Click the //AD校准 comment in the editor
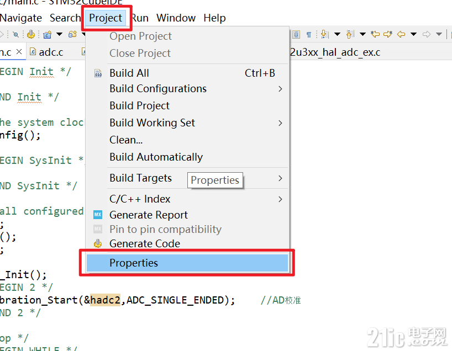This screenshot has height=351, width=452. coord(281,300)
